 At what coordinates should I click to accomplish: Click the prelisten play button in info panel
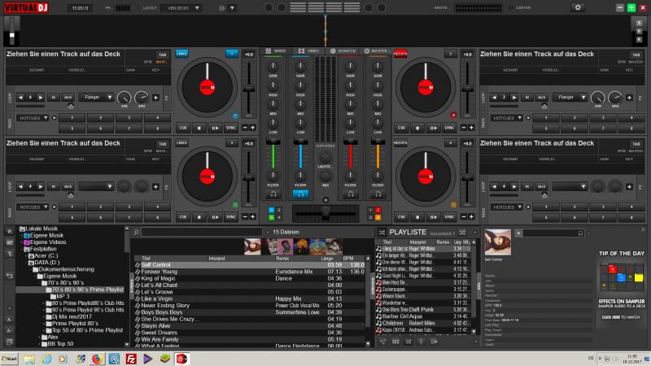[518, 233]
